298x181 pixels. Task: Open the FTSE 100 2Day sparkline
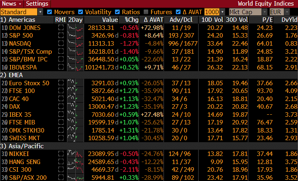tap(75, 90)
